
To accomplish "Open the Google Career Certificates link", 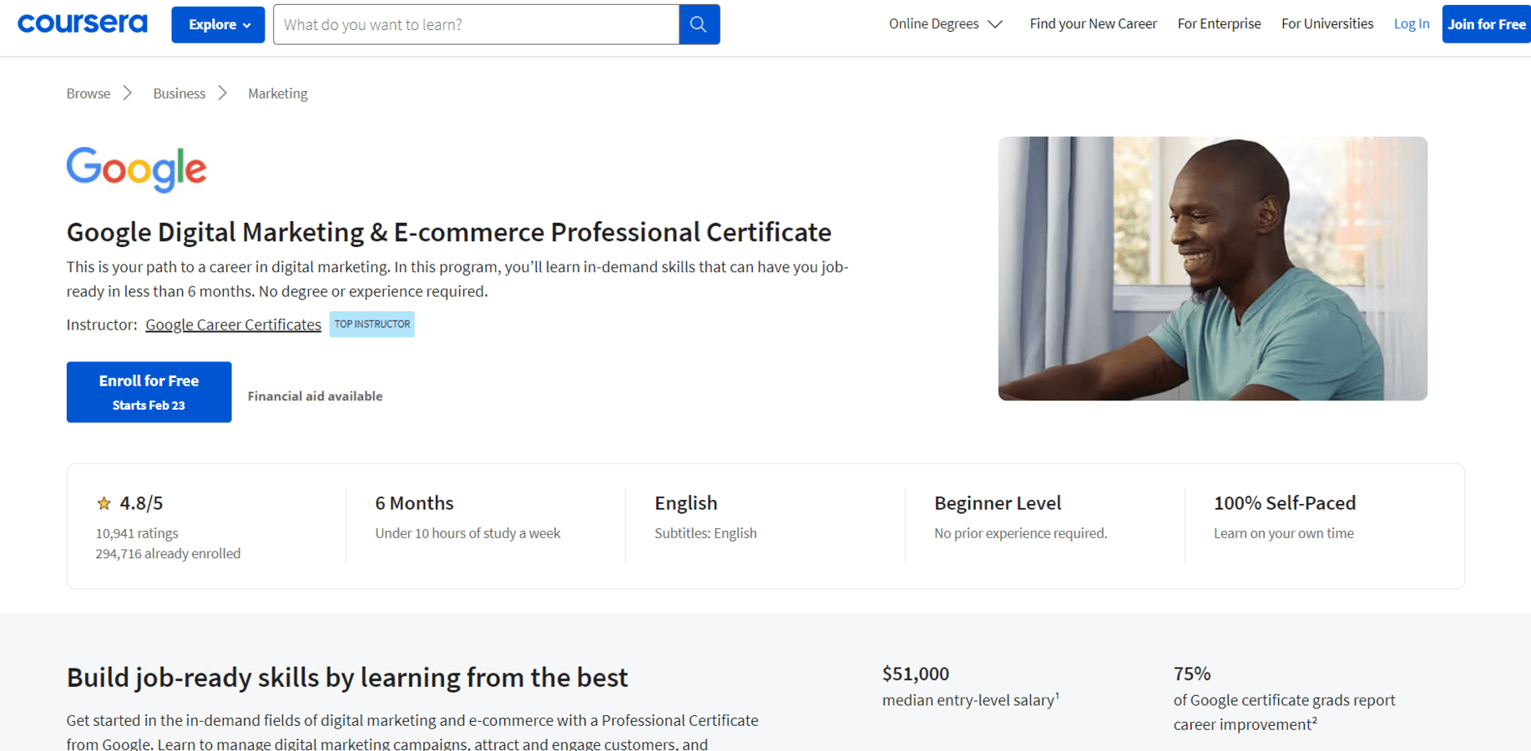I will click(233, 324).
